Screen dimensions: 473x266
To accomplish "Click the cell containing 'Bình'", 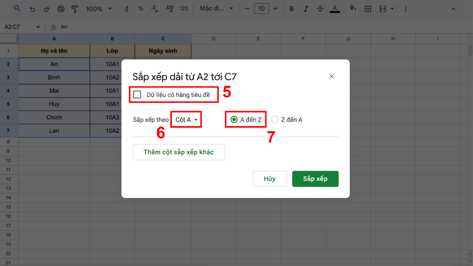I will (54, 78).
